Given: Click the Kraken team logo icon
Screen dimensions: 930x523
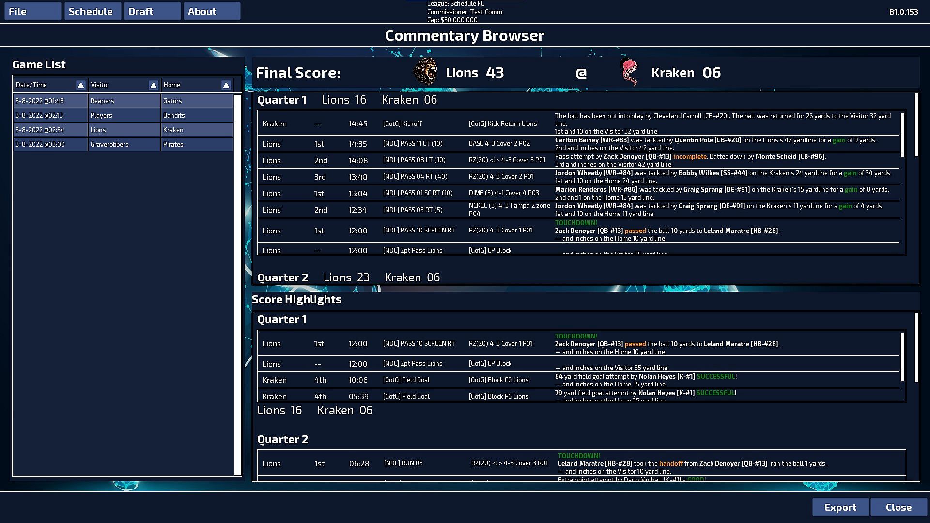Looking at the screenshot, I should point(629,72).
